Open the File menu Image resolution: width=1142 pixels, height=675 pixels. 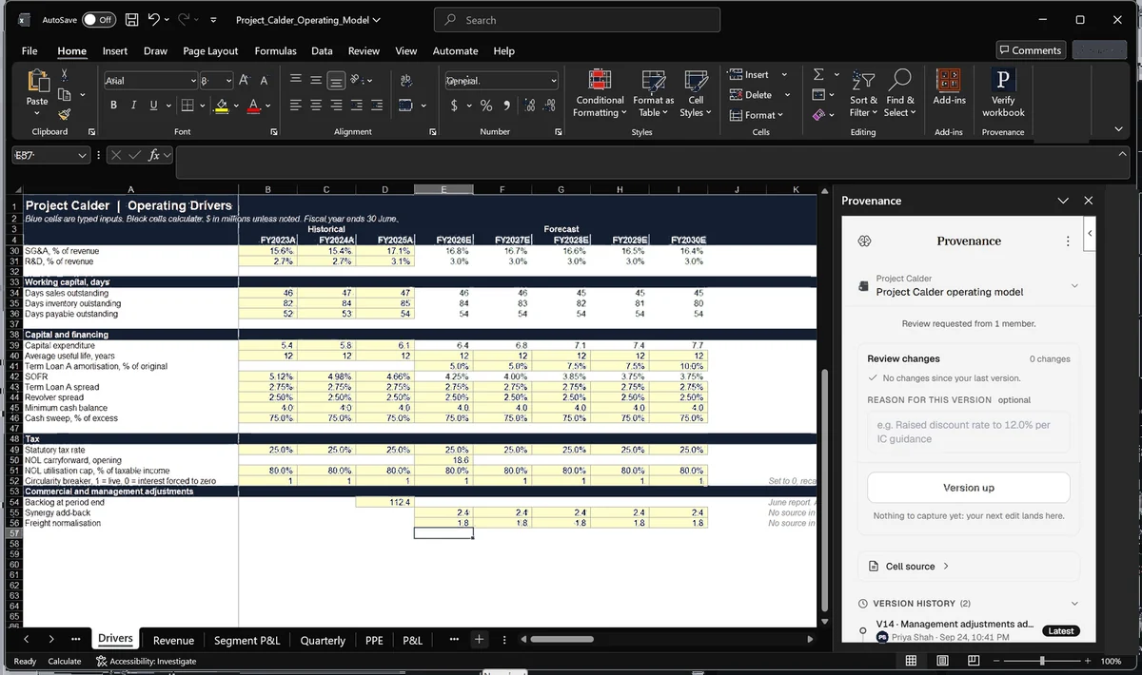pos(30,50)
